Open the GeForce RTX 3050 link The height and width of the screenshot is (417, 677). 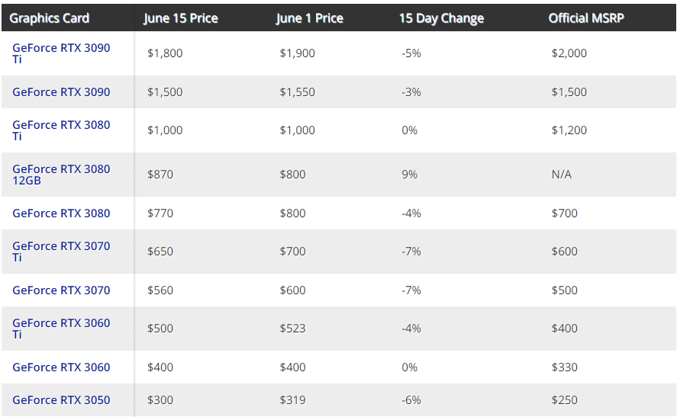tap(61, 399)
